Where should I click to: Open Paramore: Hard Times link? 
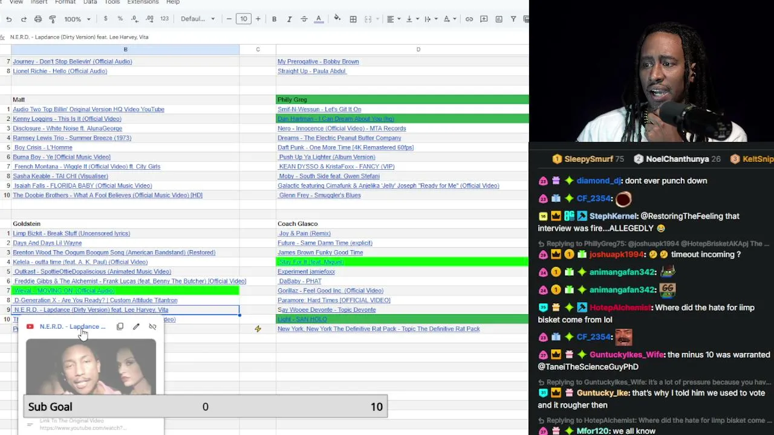334,300
